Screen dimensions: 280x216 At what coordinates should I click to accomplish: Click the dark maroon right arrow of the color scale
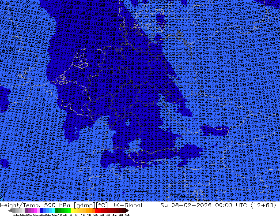pyautogui.click(x=127, y=210)
